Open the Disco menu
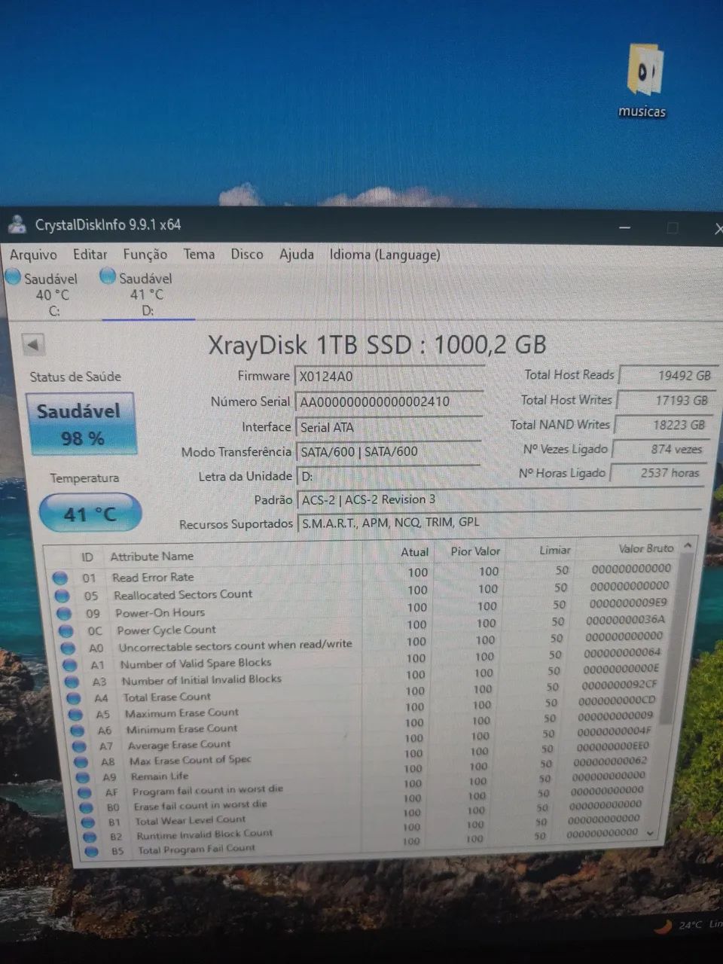The image size is (723, 964). [x=247, y=255]
